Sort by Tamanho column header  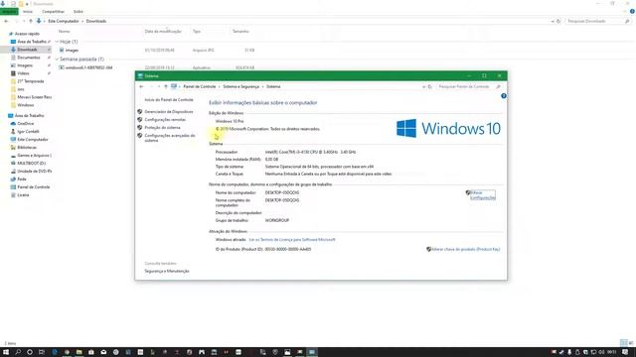click(240, 31)
